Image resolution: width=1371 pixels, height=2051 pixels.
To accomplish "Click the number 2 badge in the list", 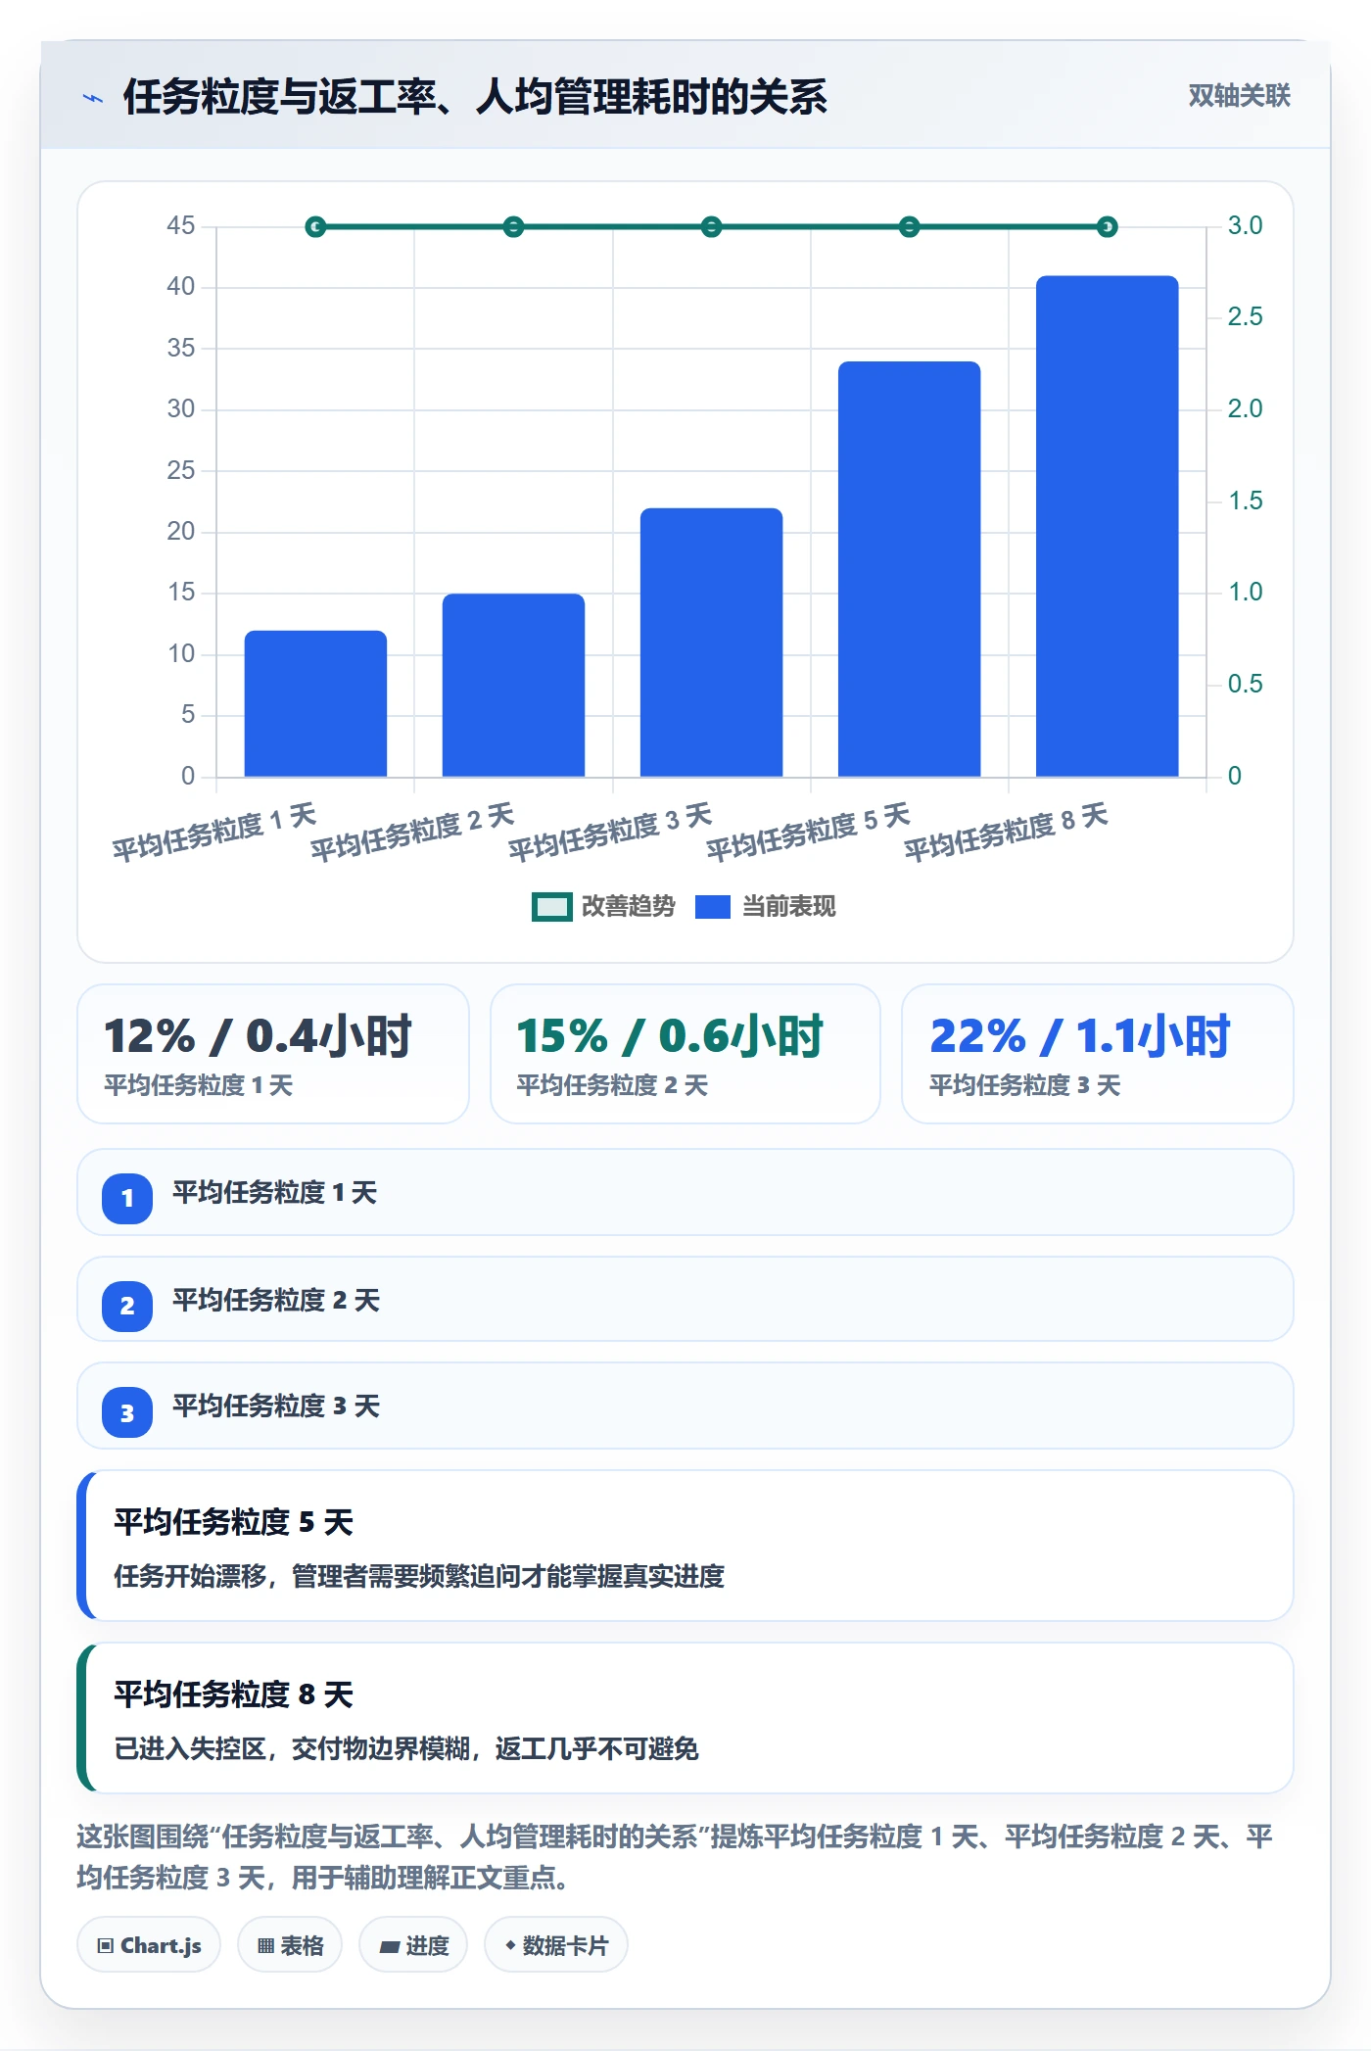I will tap(127, 1306).
